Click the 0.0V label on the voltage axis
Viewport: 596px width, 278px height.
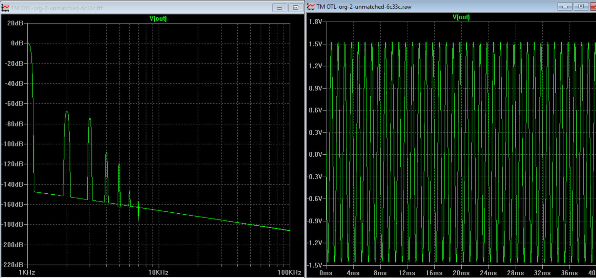tap(315, 154)
